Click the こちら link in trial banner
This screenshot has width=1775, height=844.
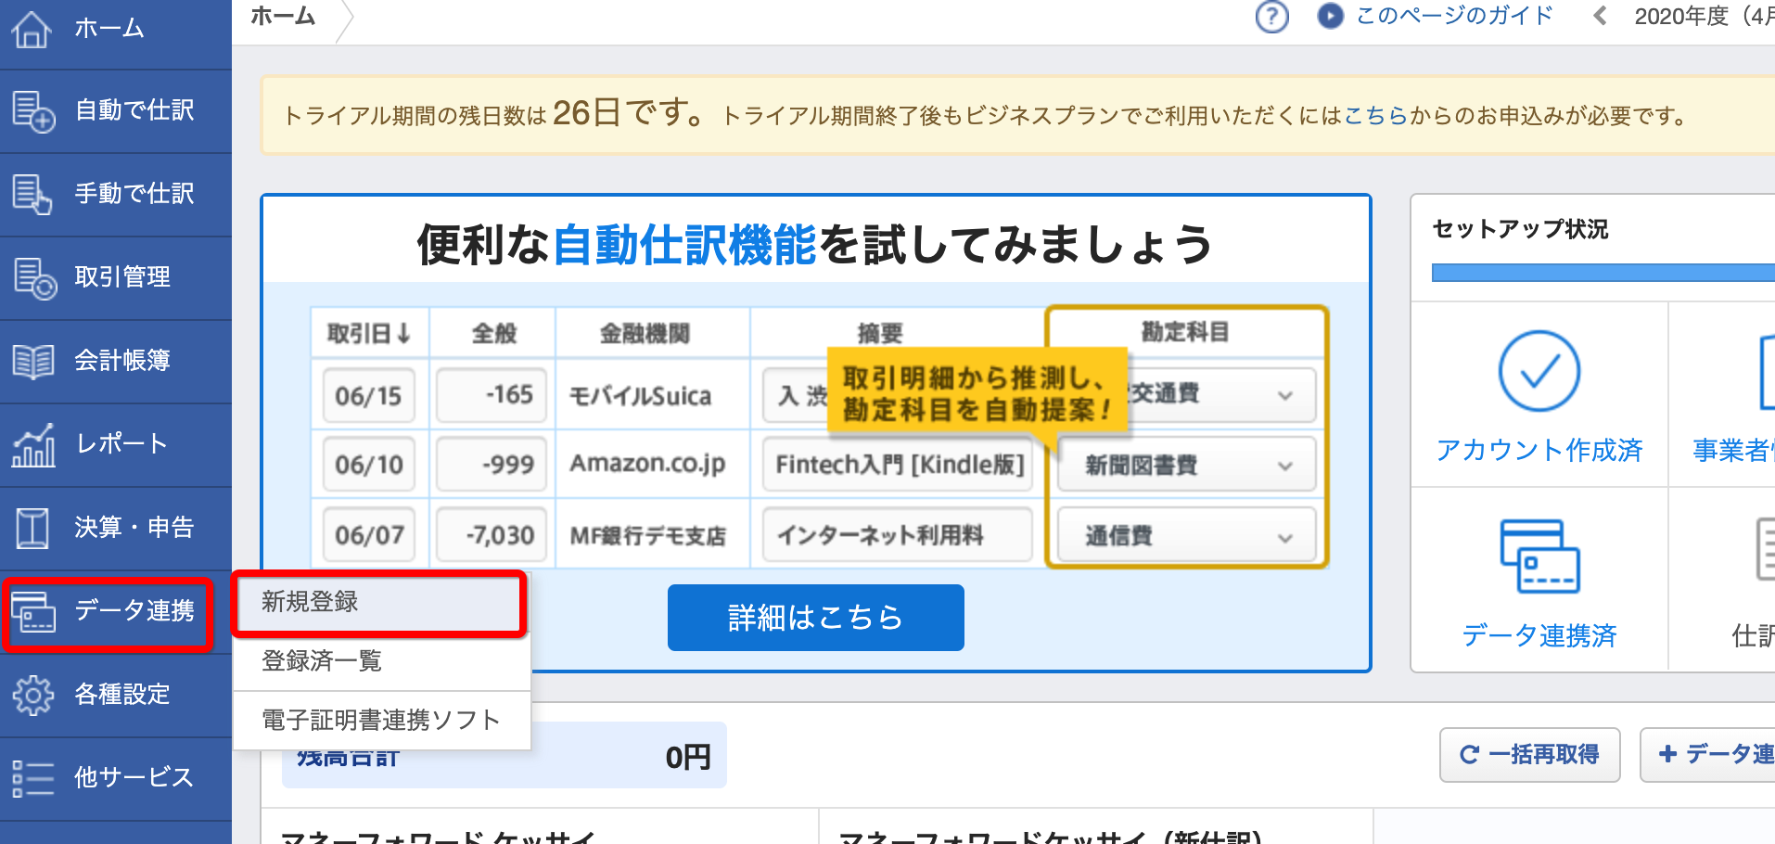(x=1375, y=116)
